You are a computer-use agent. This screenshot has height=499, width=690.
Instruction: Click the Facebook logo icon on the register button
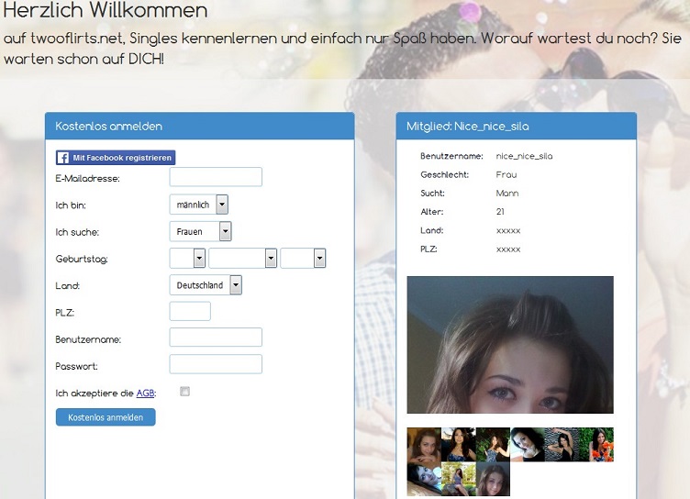pos(63,158)
